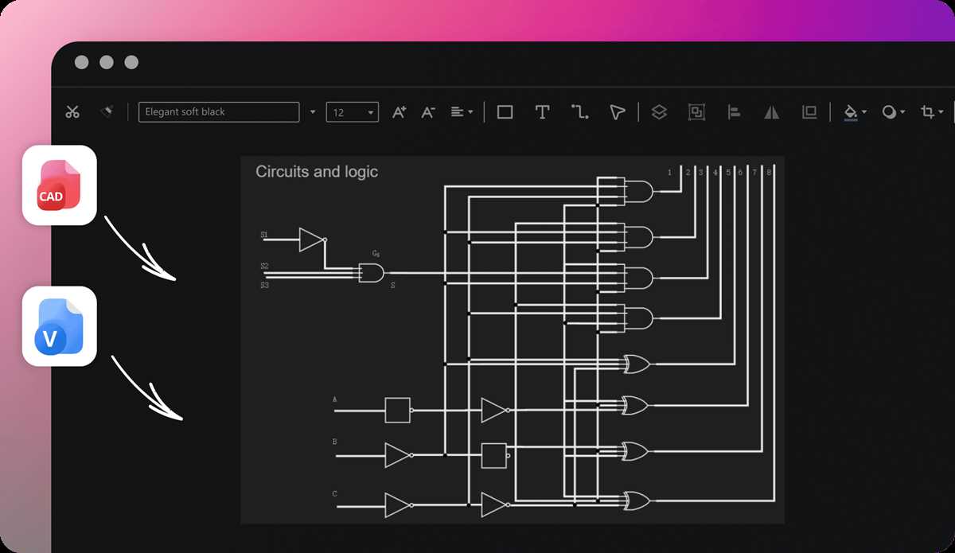
Task: Click the output number 1 label
Action: pyautogui.click(x=669, y=172)
